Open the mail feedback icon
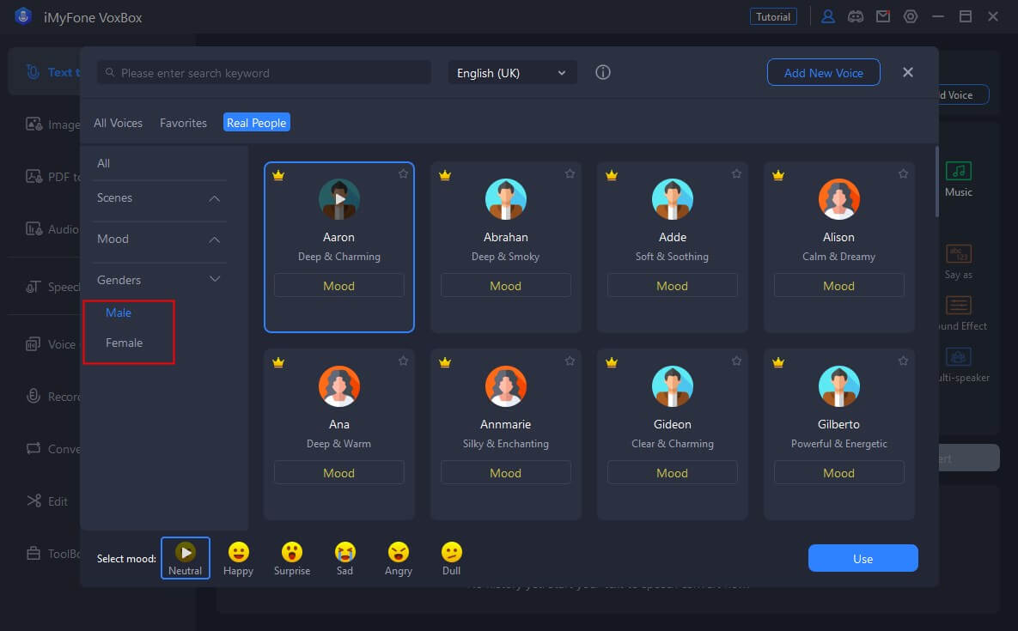This screenshot has width=1018, height=631. [x=883, y=17]
